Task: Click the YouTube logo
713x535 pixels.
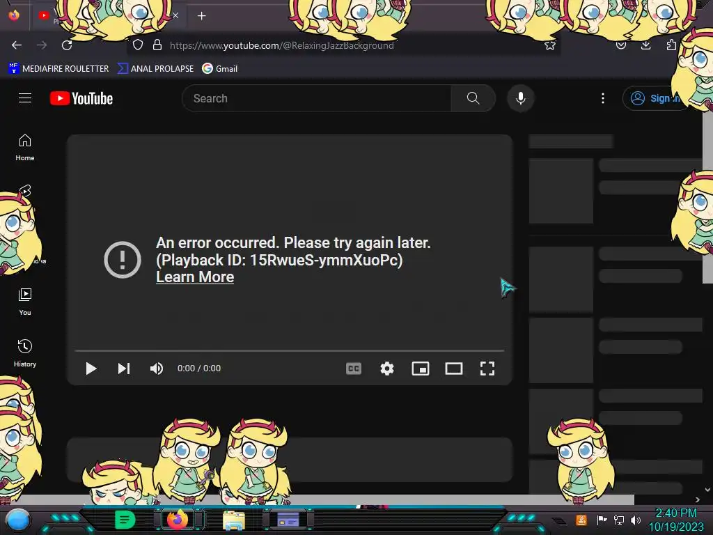Action: 81,98
